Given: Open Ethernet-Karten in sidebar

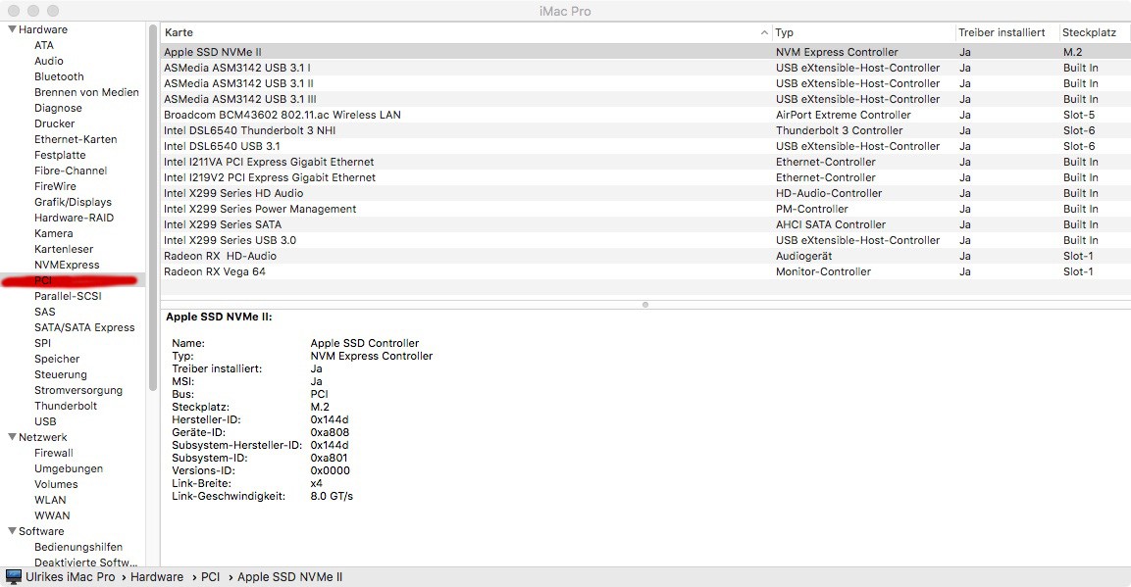Looking at the screenshot, I should point(76,140).
